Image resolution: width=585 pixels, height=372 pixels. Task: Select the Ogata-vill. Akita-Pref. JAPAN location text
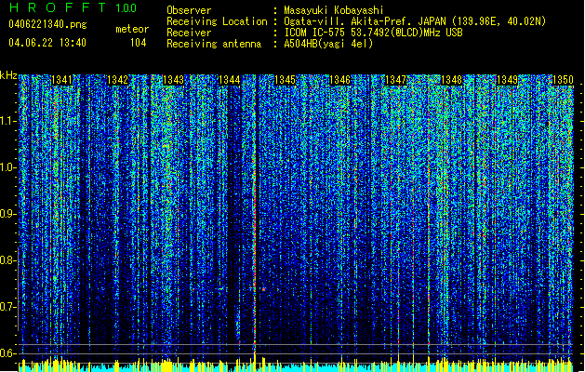415,21
